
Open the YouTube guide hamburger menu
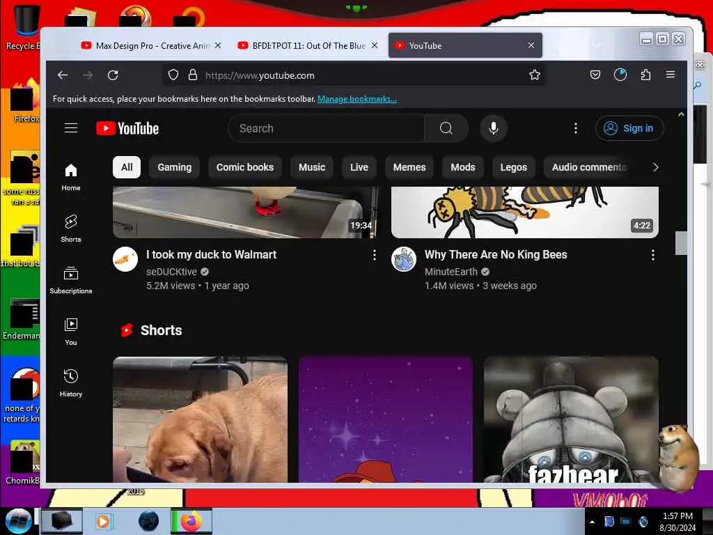(x=71, y=128)
